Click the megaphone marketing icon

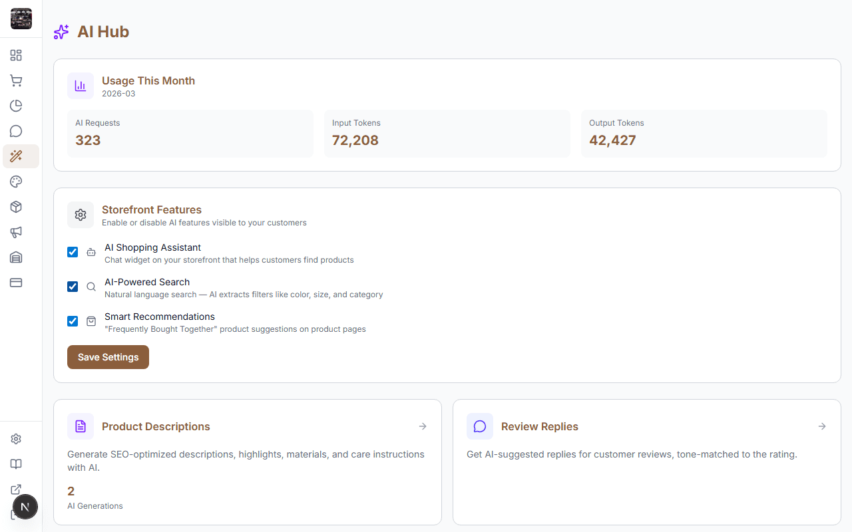click(16, 232)
